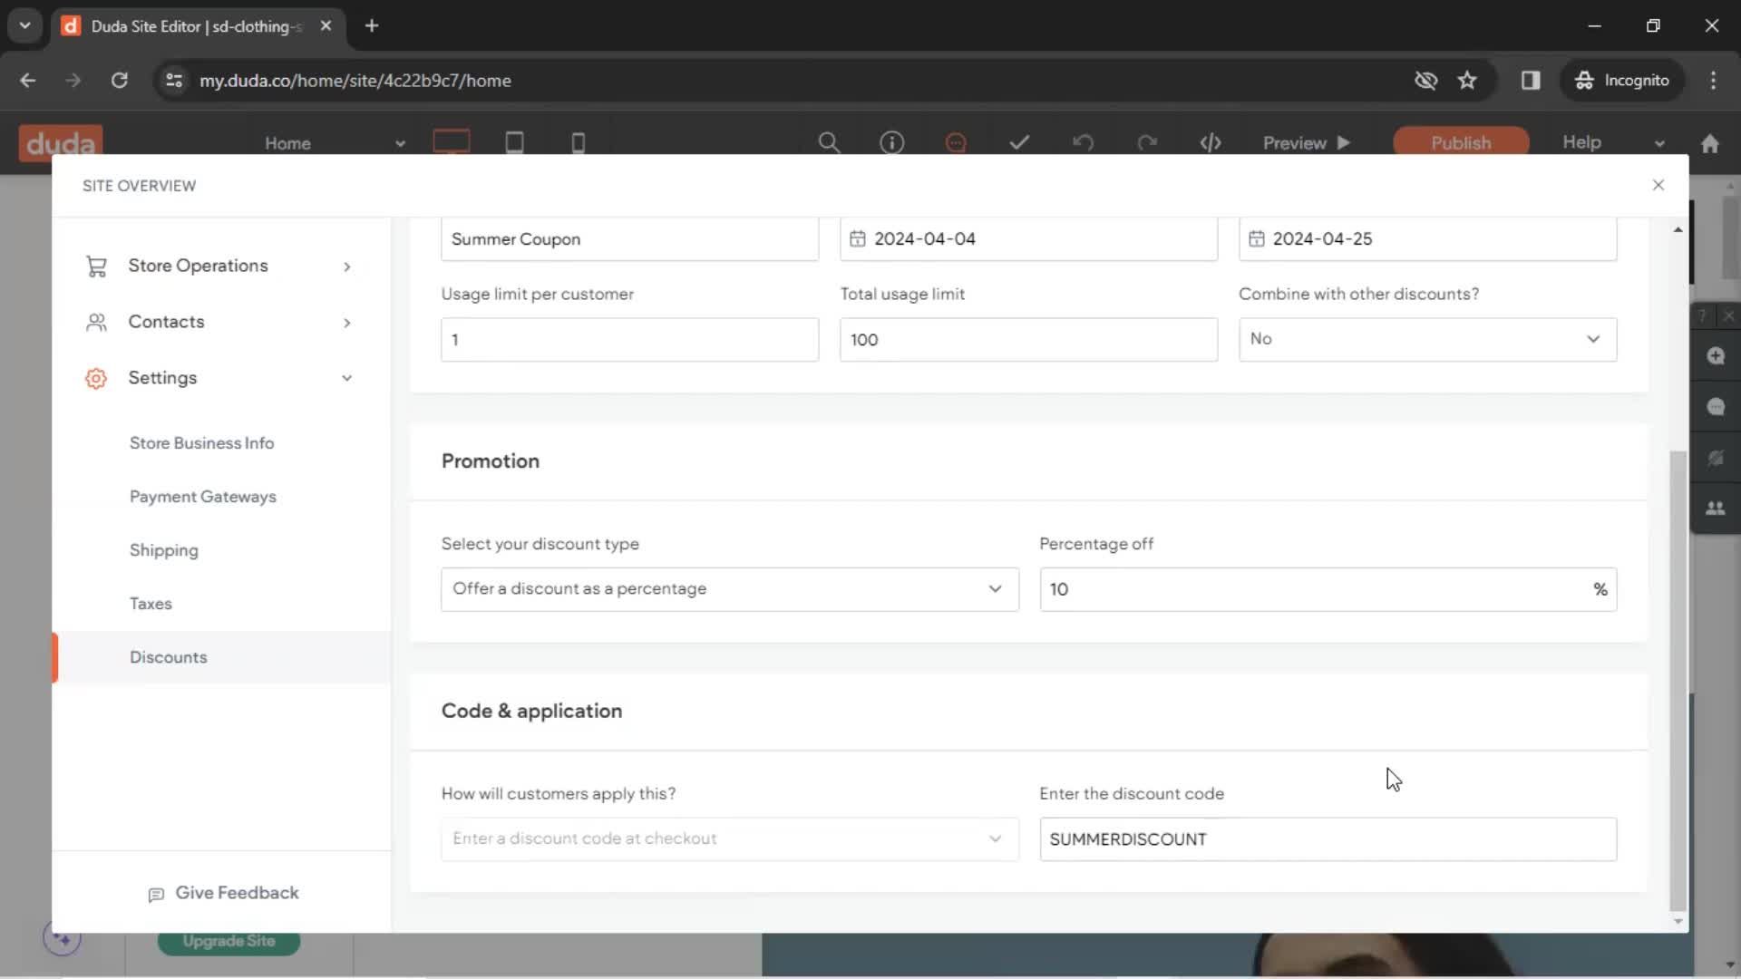Click the Give Feedback chat icon
The image size is (1741, 979).
point(156,895)
